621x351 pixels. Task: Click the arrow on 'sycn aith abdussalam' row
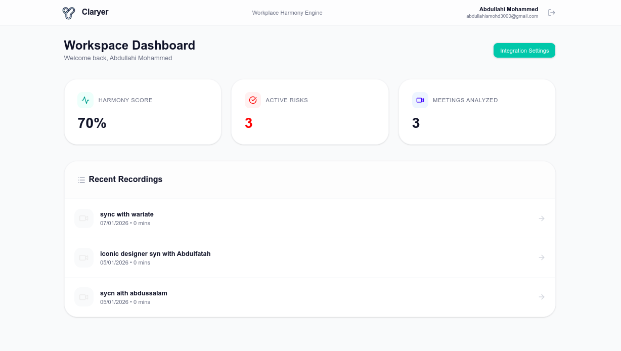pyautogui.click(x=542, y=297)
